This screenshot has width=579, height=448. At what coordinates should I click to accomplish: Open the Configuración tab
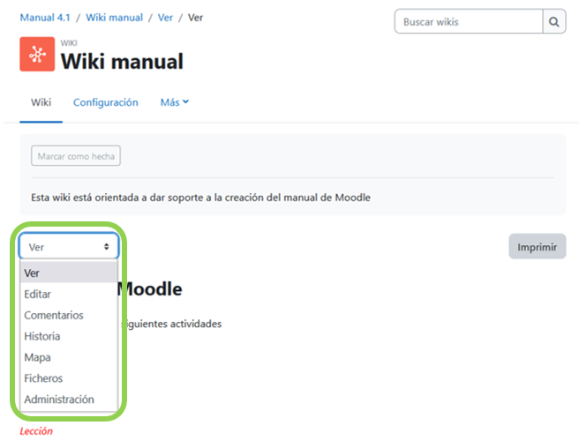click(x=106, y=102)
